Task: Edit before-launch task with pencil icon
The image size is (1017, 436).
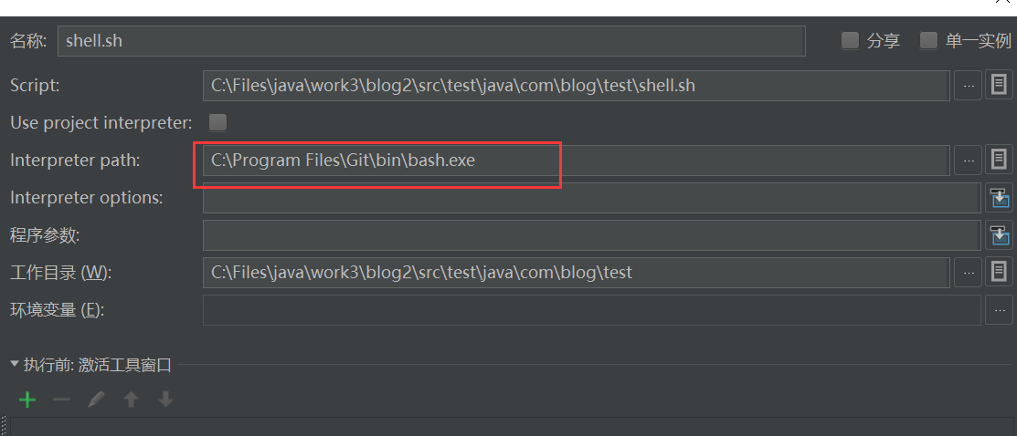Action: pyautogui.click(x=96, y=400)
